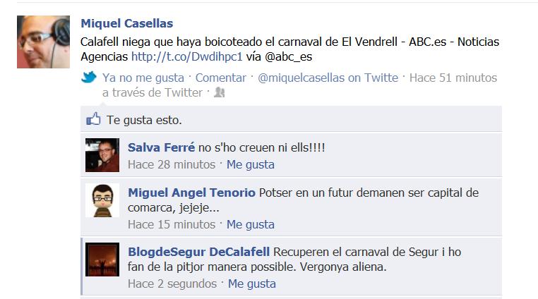The height and width of the screenshot is (299, 538).
Task: Toggle 'Ya no me gusta' unlike
Action: [x=143, y=78]
